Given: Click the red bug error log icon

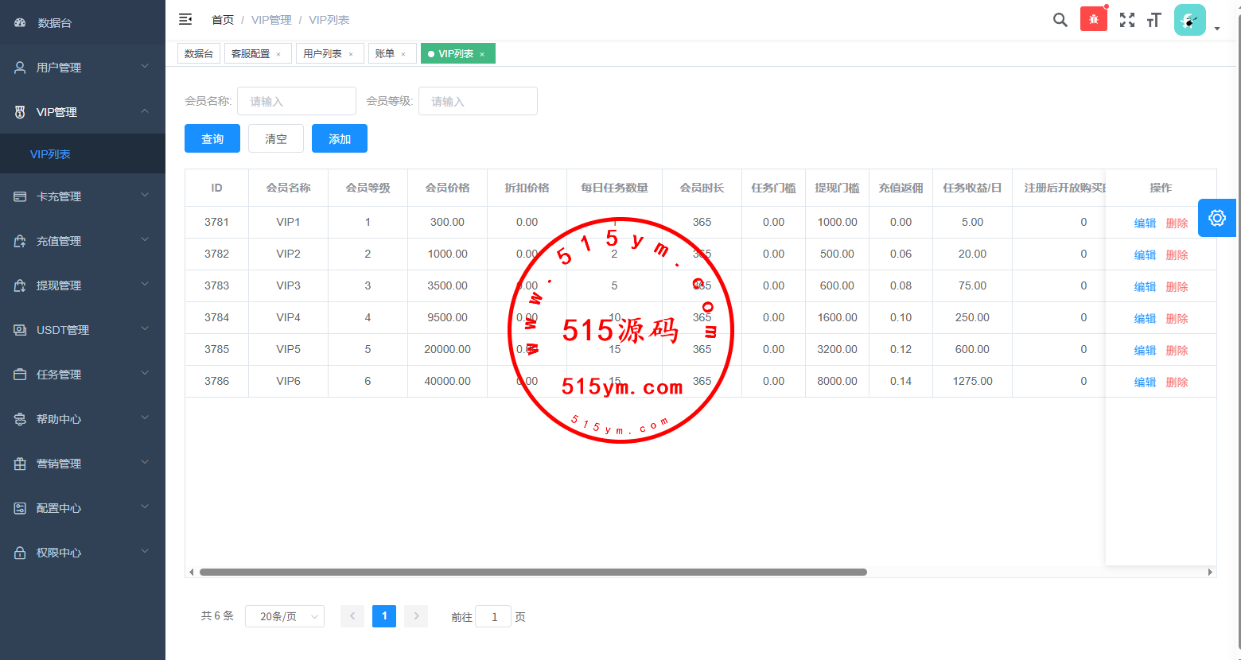Looking at the screenshot, I should (x=1093, y=20).
